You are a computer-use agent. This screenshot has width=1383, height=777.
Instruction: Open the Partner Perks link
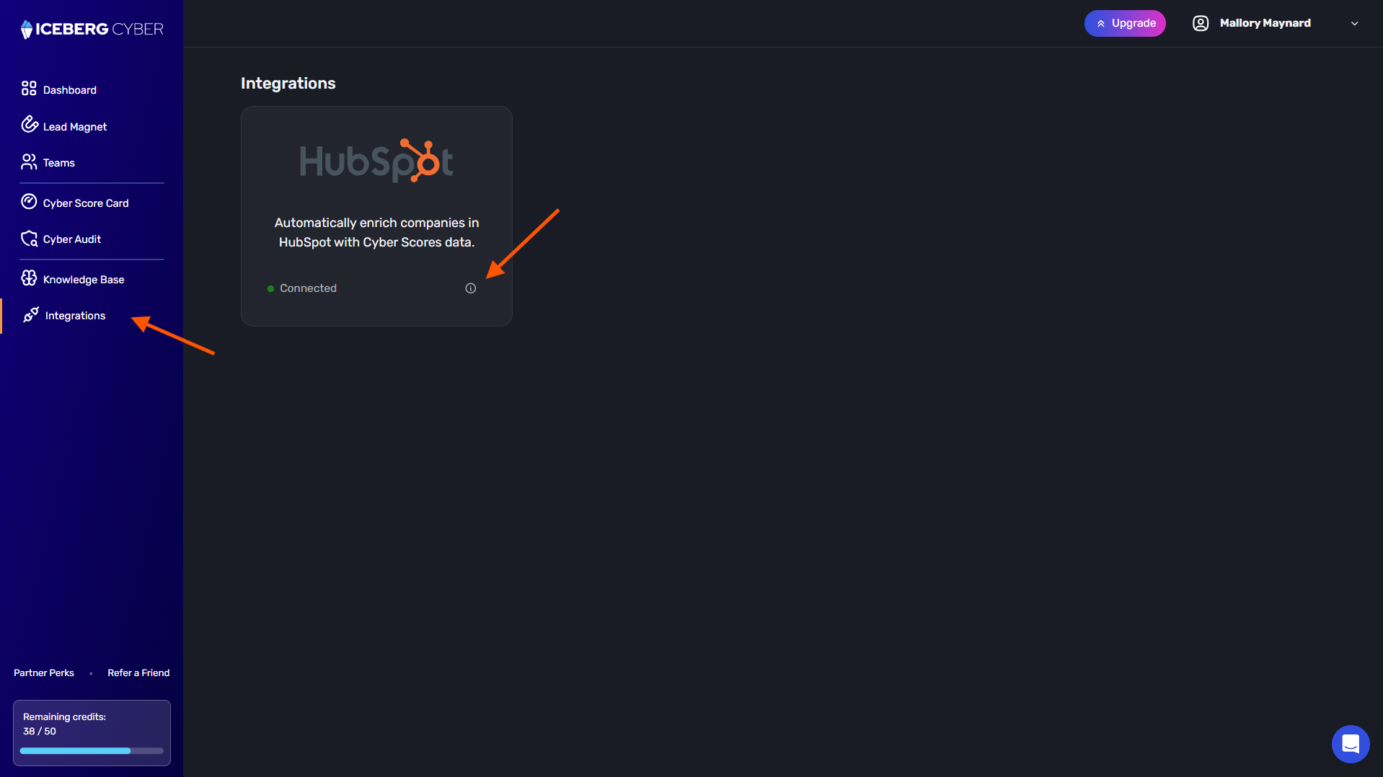pyautogui.click(x=44, y=672)
